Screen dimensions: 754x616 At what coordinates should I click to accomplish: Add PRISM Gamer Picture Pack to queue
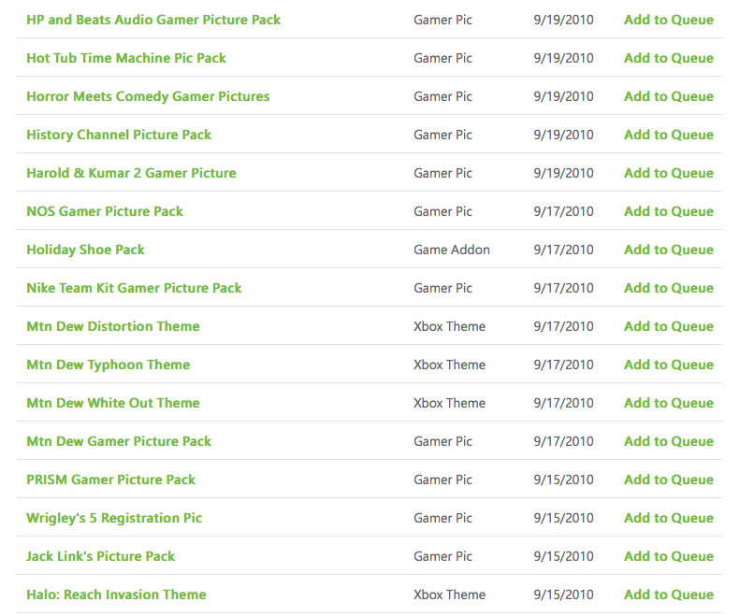tap(669, 480)
